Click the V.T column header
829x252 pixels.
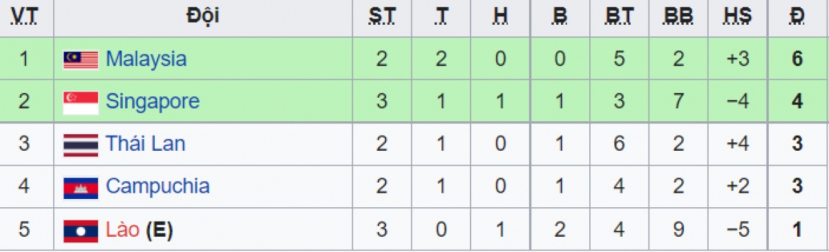pyautogui.click(x=24, y=17)
